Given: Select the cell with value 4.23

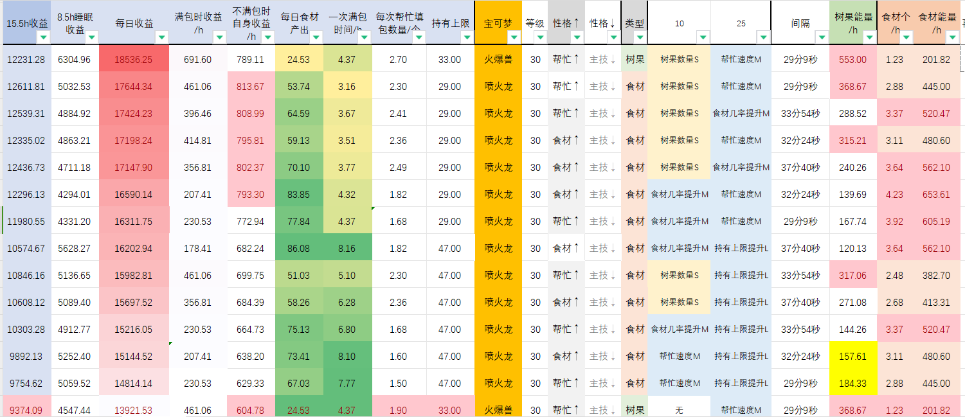Looking at the screenshot, I should (x=894, y=194).
